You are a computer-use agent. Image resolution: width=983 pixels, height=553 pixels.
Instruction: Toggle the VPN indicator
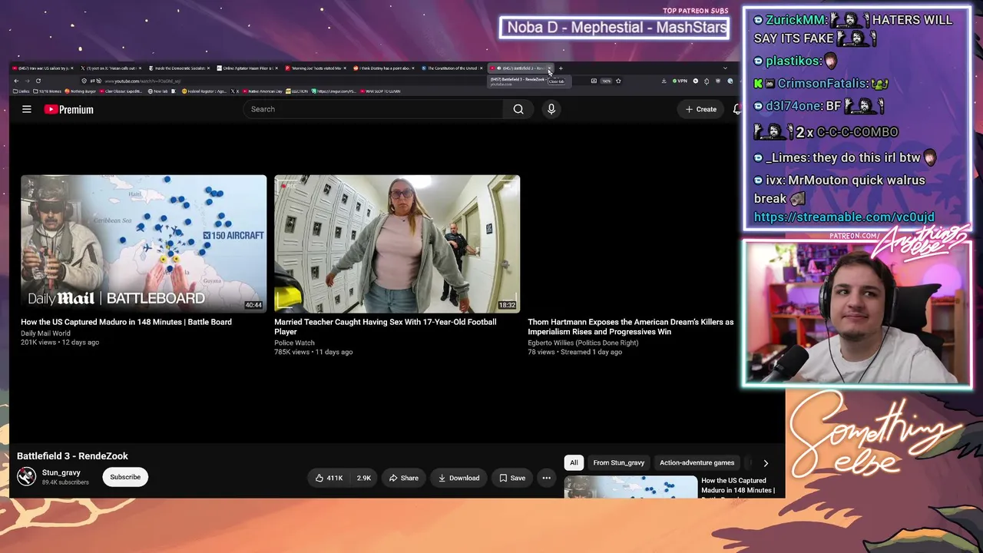(680, 81)
